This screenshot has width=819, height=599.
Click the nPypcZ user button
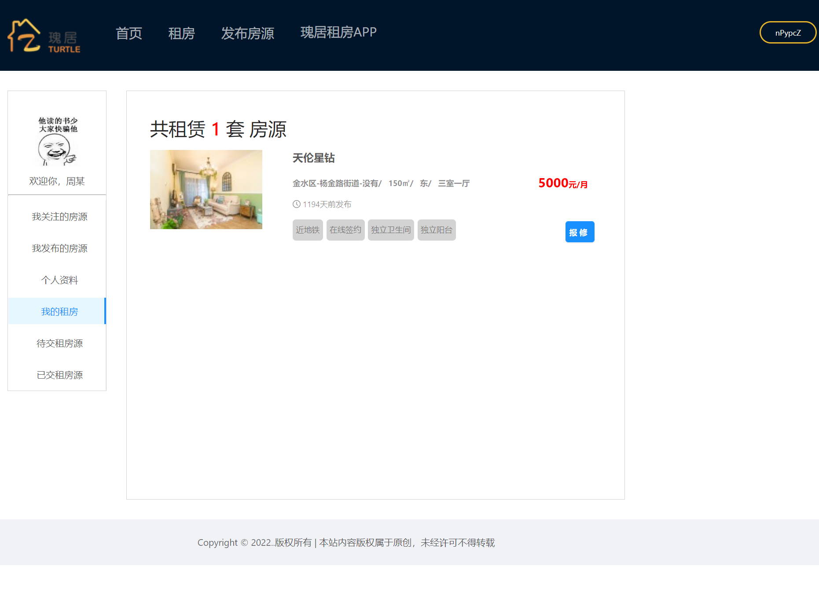(788, 33)
